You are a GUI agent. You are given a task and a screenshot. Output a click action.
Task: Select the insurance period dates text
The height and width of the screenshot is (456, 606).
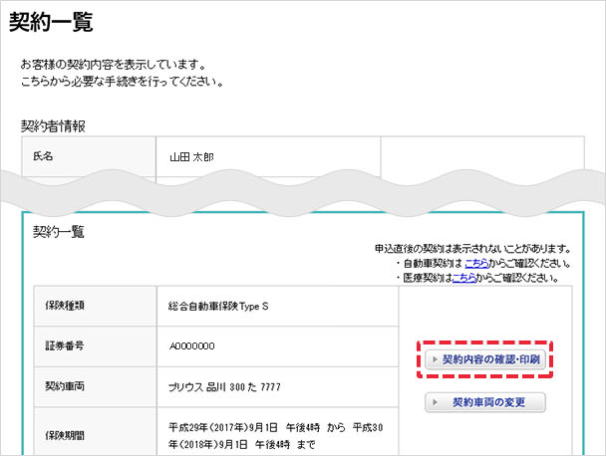[x=268, y=431]
